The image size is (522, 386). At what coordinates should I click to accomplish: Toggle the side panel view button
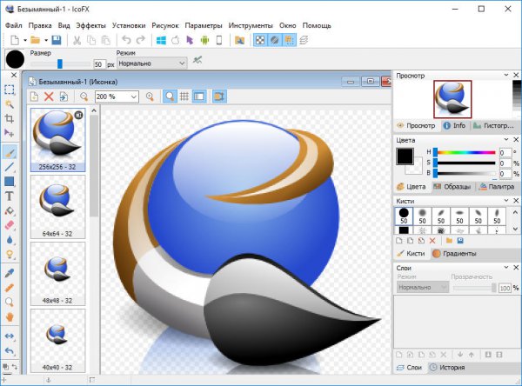199,96
